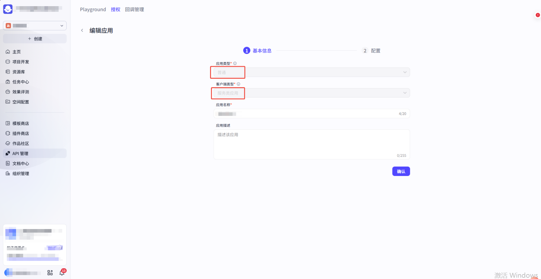
Task: Expand the 应用类型 dropdown
Action: [311, 72]
